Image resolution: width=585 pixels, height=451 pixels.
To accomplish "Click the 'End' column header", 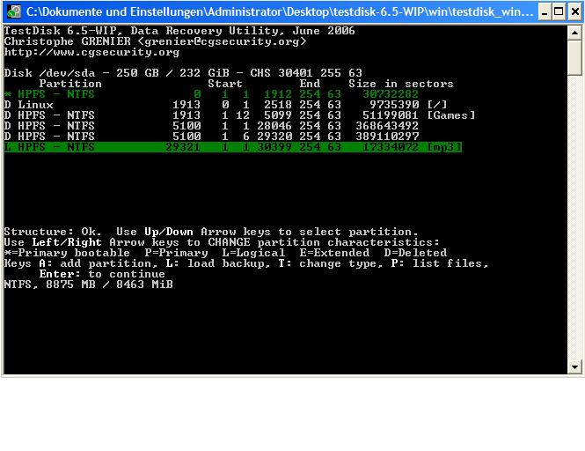I will (x=310, y=84).
